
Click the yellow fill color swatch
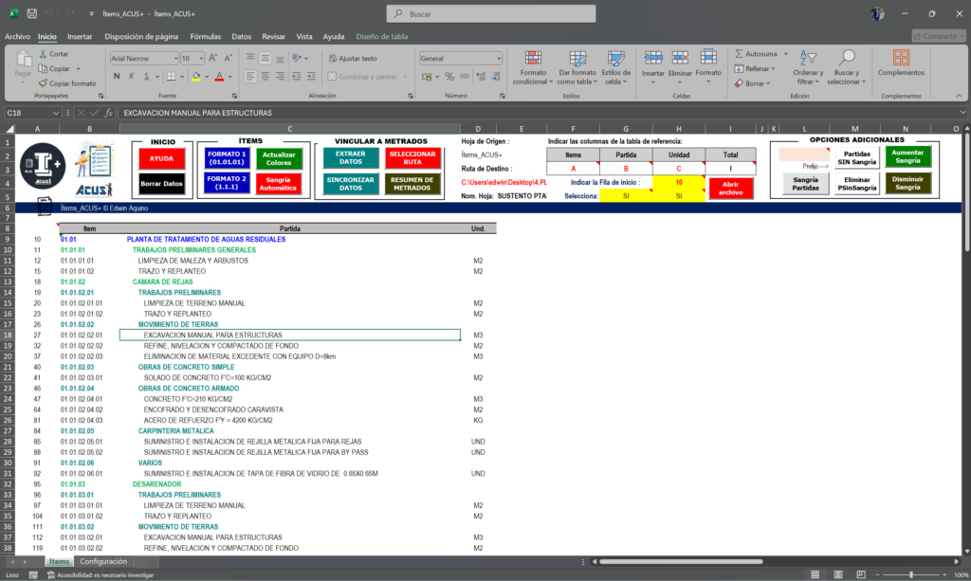[195, 76]
